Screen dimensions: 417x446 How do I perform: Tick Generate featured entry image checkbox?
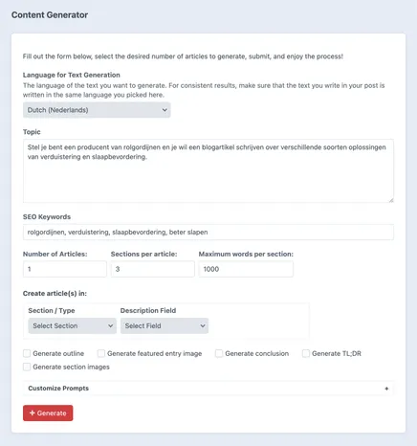point(101,353)
